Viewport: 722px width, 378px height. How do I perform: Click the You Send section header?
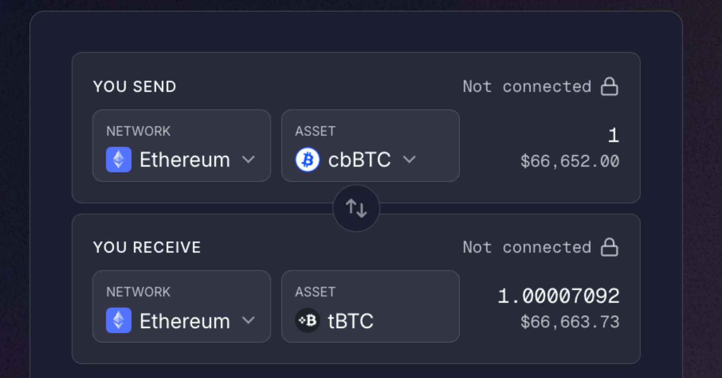click(x=134, y=86)
